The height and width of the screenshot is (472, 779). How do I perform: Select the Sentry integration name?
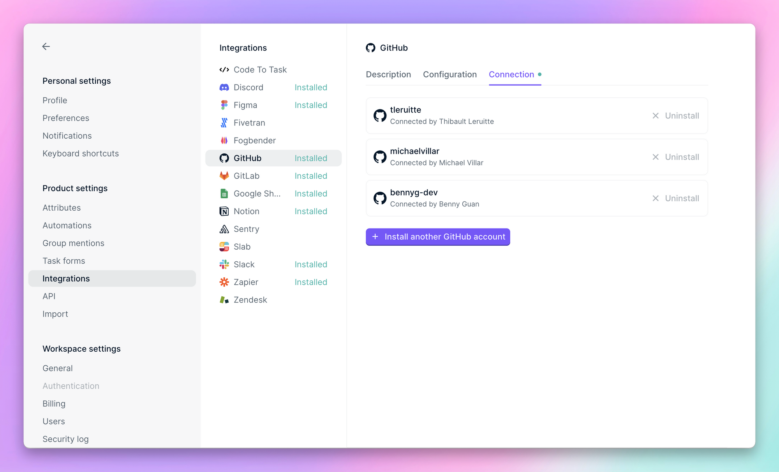click(247, 229)
